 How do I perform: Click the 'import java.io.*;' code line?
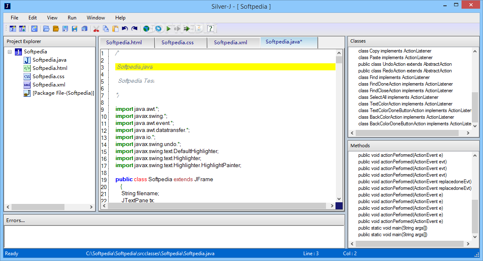135,137
